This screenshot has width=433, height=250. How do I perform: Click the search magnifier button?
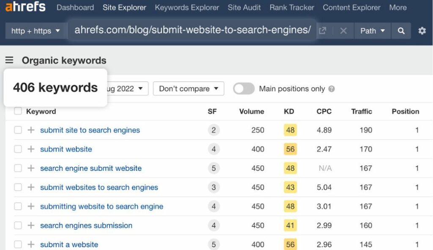click(x=401, y=30)
